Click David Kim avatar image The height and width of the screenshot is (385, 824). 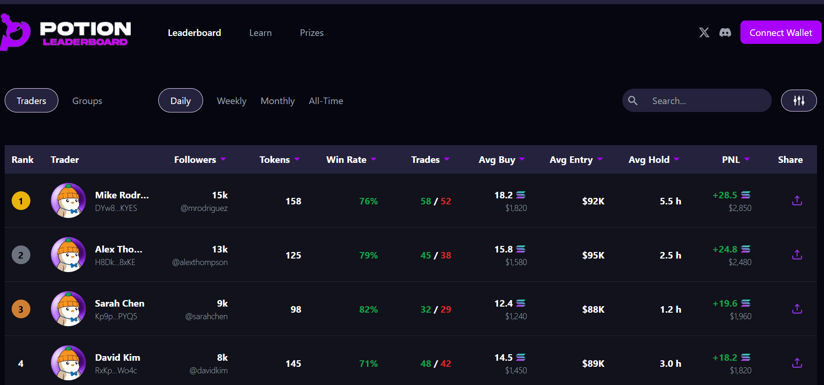click(x=68, y=363)
